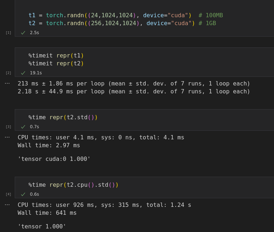Click the %timeit repr(t1) code line
This screenshot has height=232, width=274.
coord(56,56)
